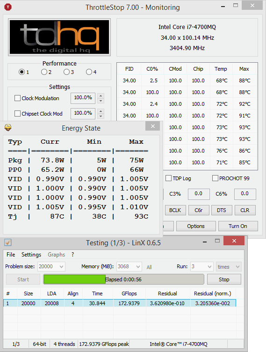The width and height of the screenshot is (266, 352).
Task: Click the Chipset Clock Mod 100.0% field
Action: coord(83,113)
